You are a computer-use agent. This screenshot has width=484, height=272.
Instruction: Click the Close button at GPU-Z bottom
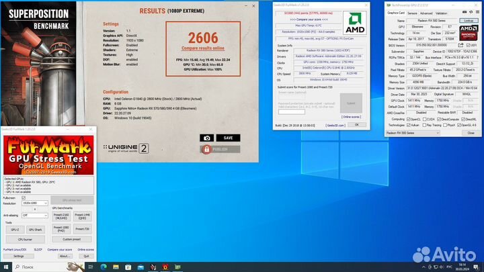(x=471, y=133)
